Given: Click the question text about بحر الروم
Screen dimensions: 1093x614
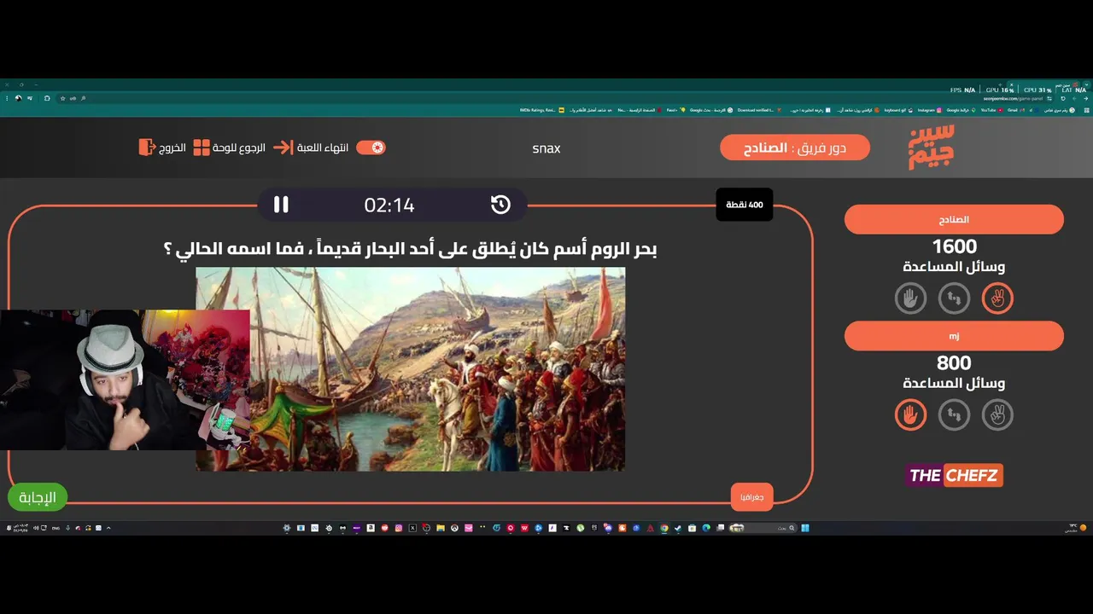Looking at the screenshot, I should click(x=410, y=249).
